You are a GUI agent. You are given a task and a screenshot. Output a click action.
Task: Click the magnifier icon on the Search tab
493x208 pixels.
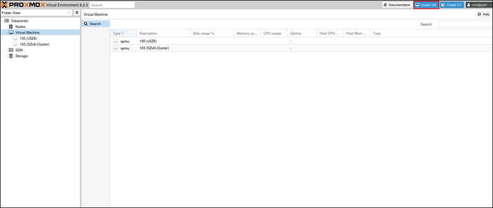pos(85,24)
